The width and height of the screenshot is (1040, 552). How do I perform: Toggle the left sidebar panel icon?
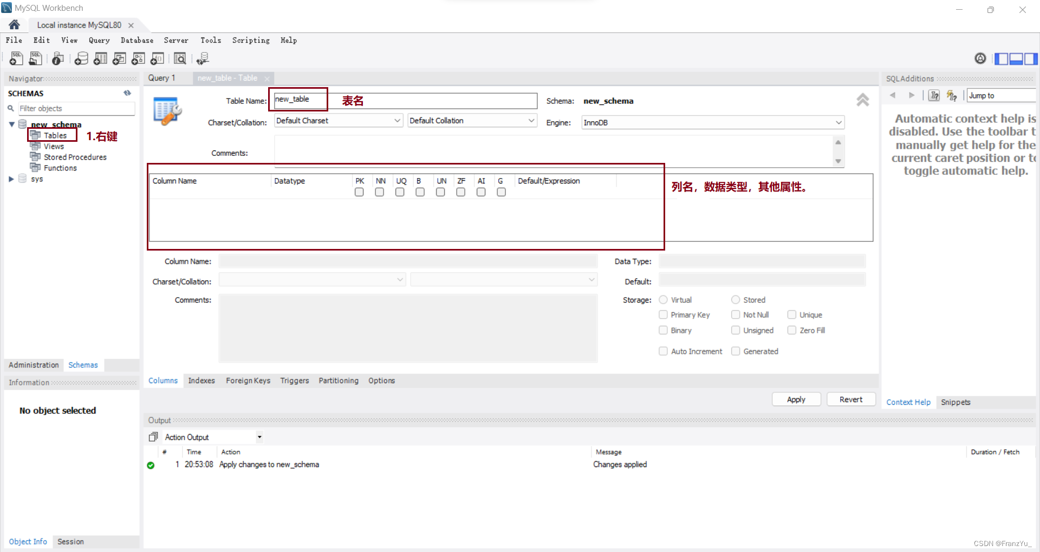point(1001,58)
